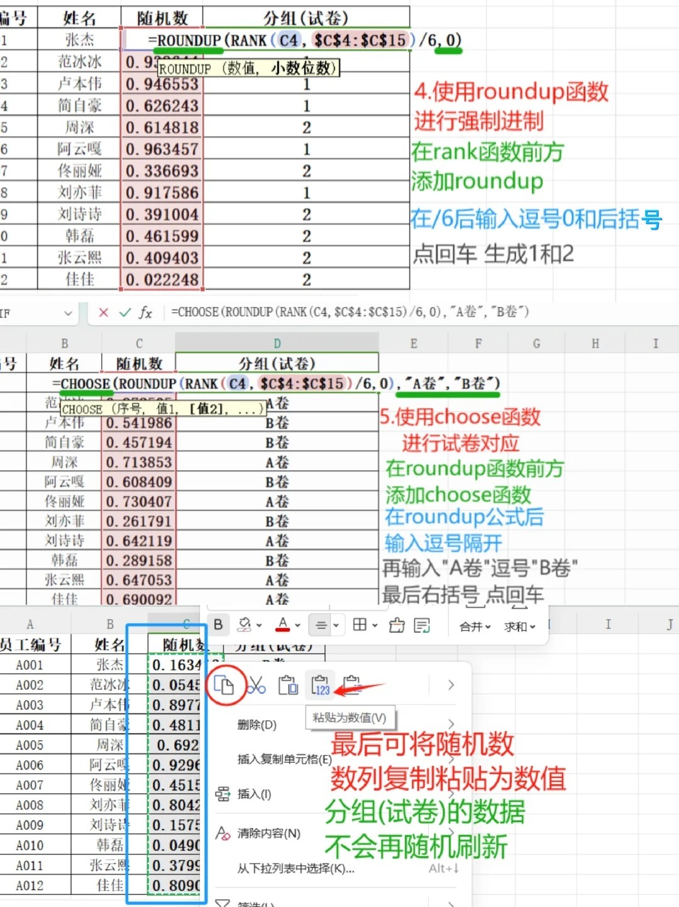
Task: Select cell with random number 0.022248
Action: point(162,279)
